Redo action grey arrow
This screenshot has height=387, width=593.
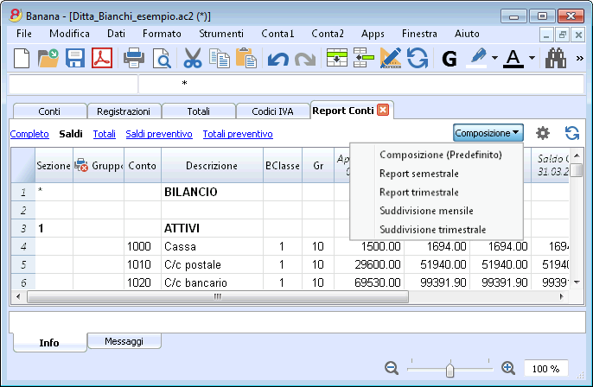click(x=305, y=60)
